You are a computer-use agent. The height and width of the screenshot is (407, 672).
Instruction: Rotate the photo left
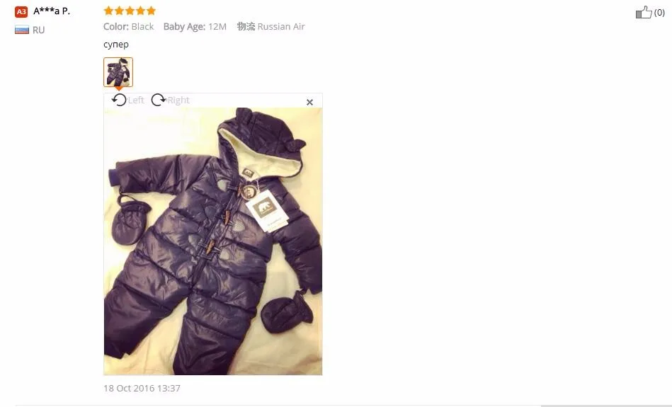pos(119,100)
